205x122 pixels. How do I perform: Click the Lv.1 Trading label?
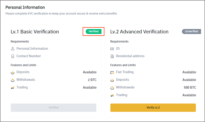click(22, 87)
